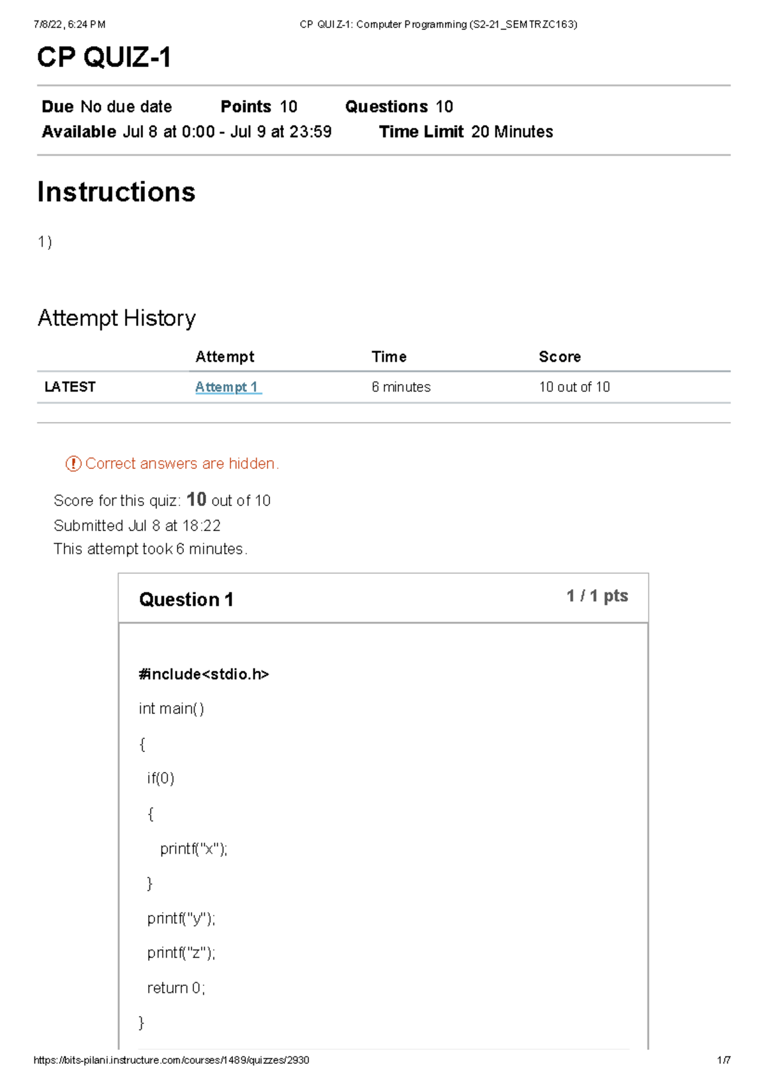This screenshot has height=1085, width=766.
Task: Click the printf("x"); code line
Action: tap(193, 849)
